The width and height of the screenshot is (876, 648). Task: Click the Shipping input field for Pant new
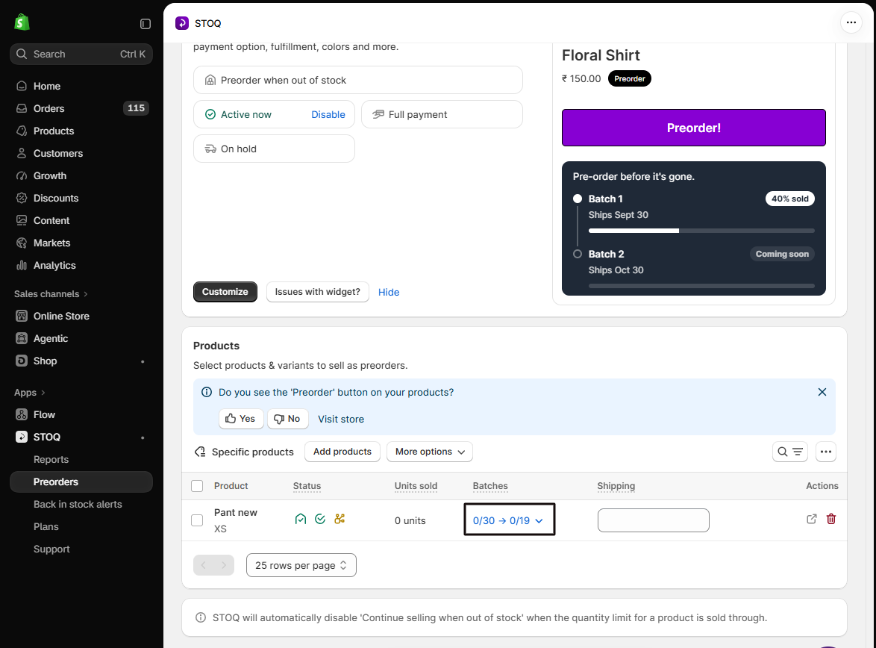point(653,520)
